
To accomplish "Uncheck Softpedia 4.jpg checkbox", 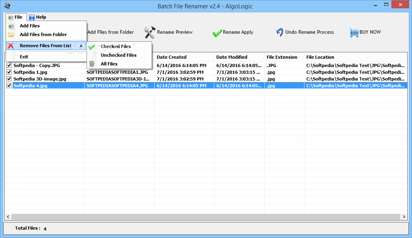I will [9, 85].
